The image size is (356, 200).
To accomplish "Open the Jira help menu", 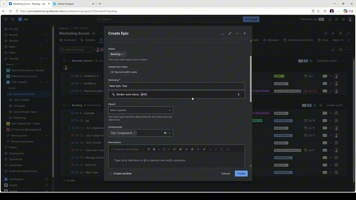I will point(337,19).
